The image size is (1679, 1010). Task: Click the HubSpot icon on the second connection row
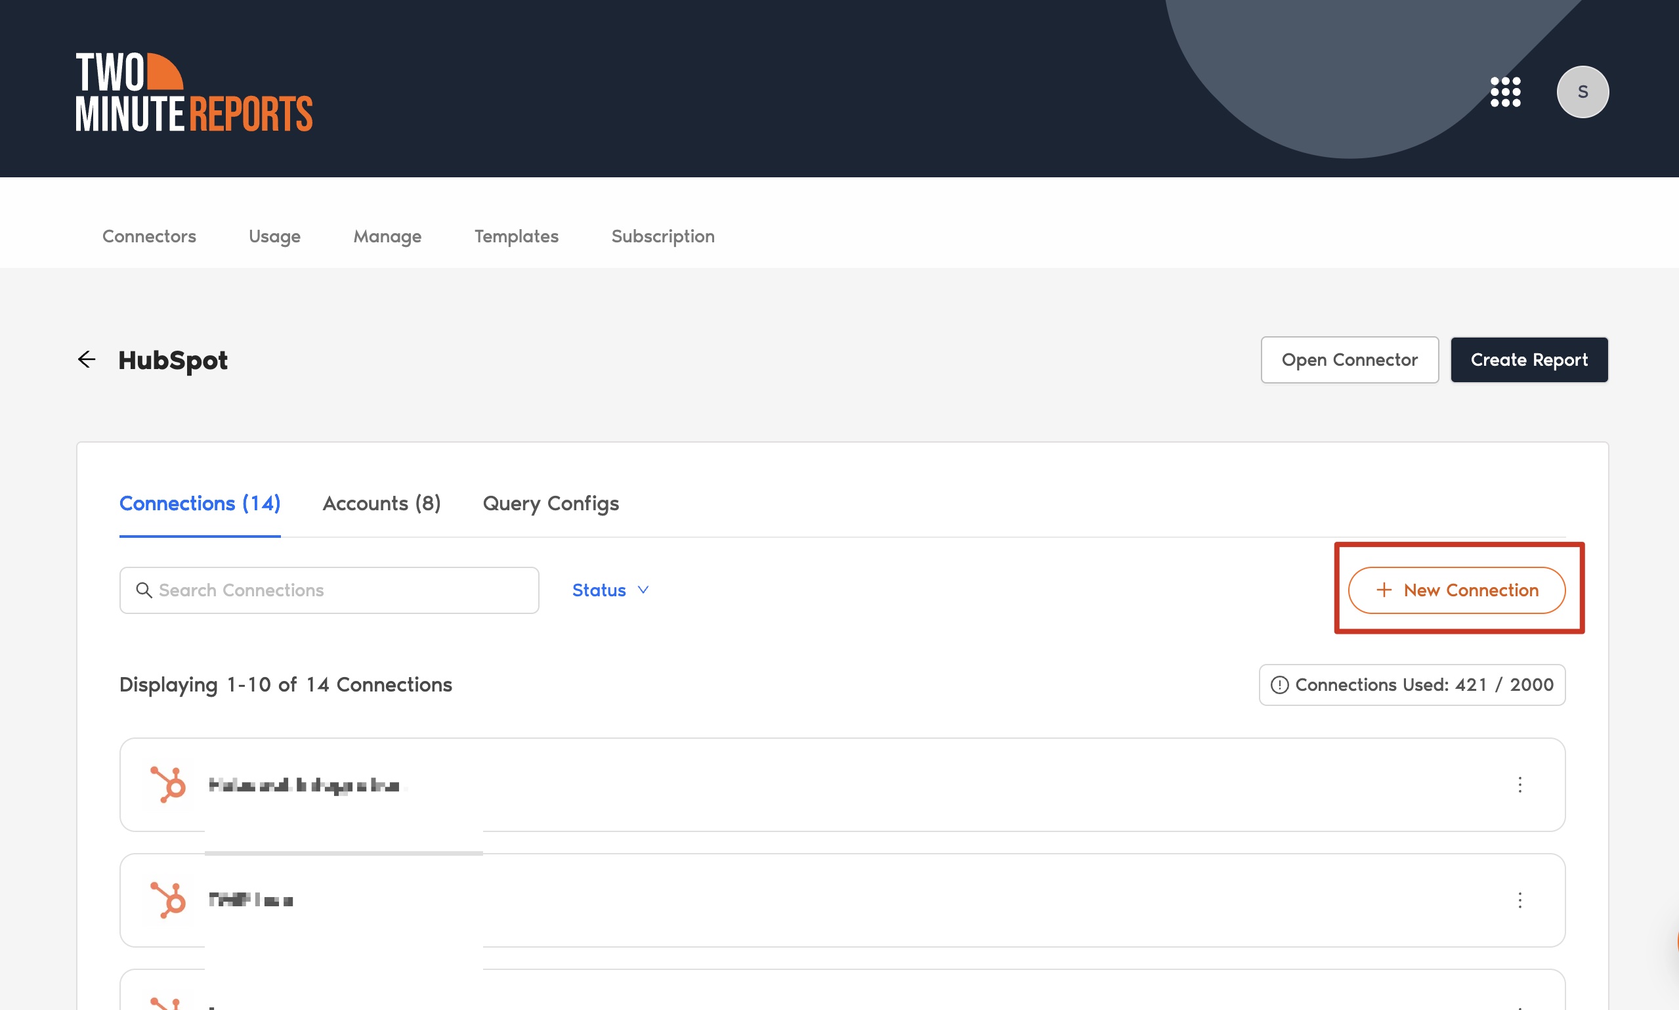(x=168, y=900)
